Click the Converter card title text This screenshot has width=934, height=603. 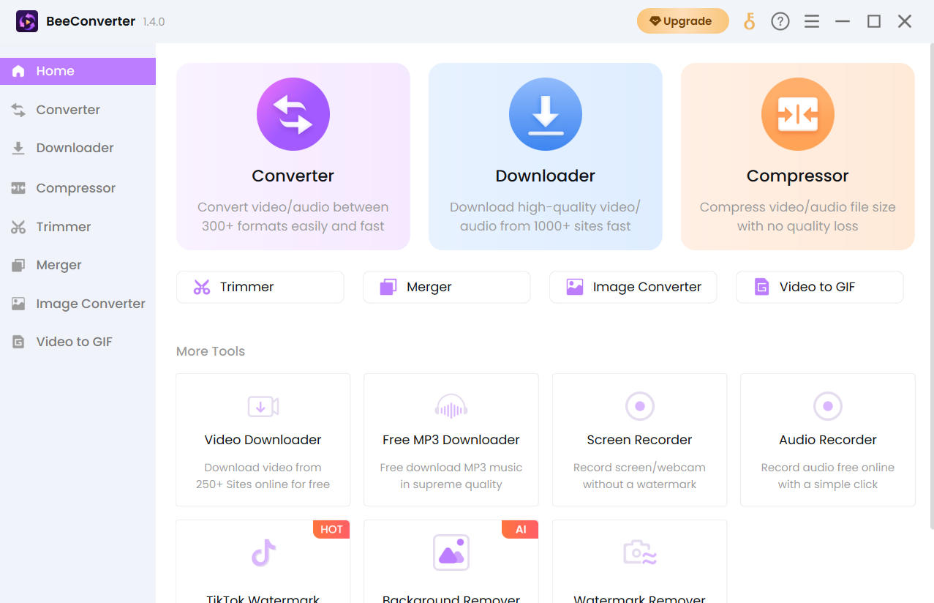tap(293, 176)
